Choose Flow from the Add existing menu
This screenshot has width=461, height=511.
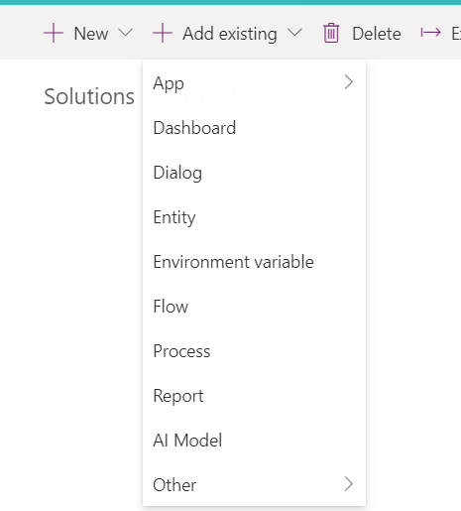coord(254,307)
